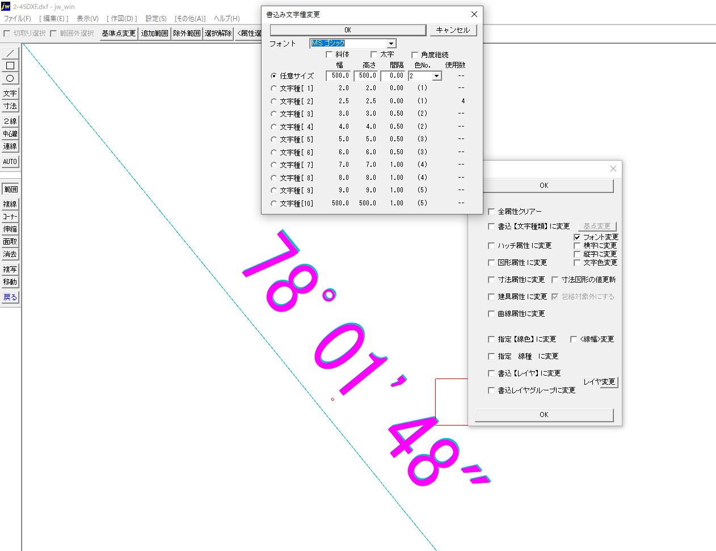716x551 pixels.
Task: Toggle the 文字色変更 checkbox
Action: (x=577, y=263)
